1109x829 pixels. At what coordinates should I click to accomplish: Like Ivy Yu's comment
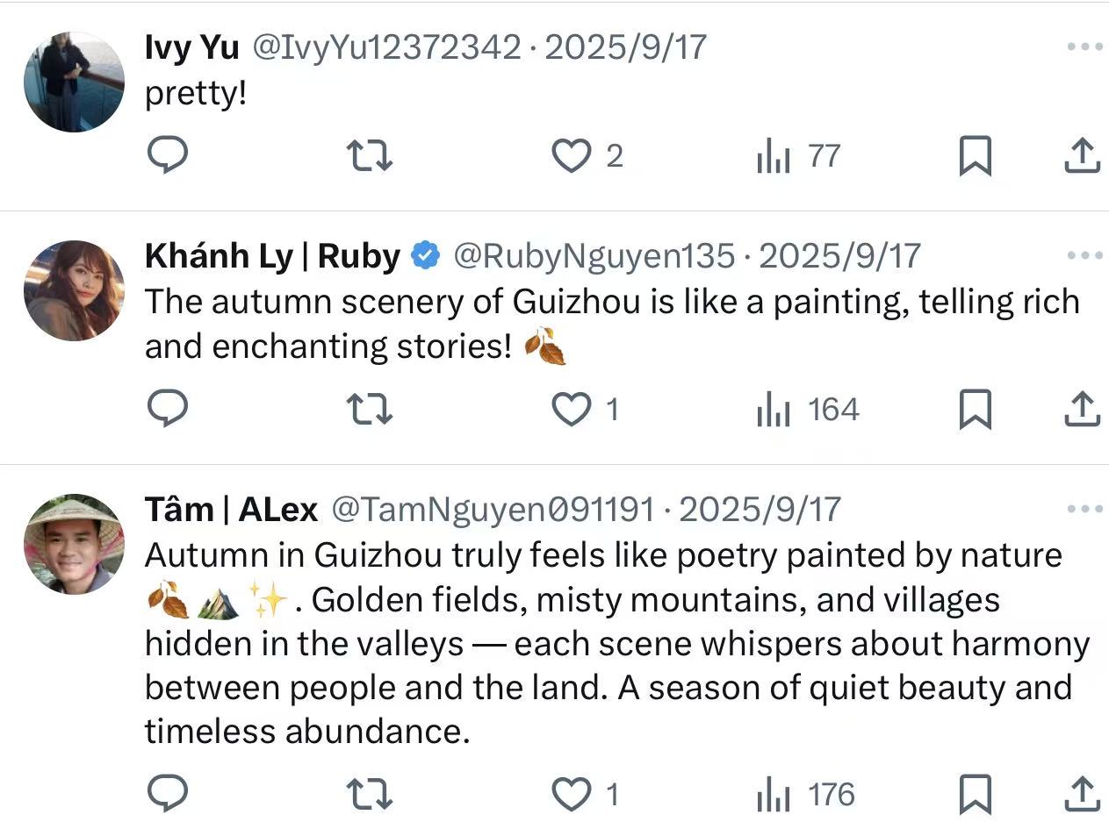[572, 156]
